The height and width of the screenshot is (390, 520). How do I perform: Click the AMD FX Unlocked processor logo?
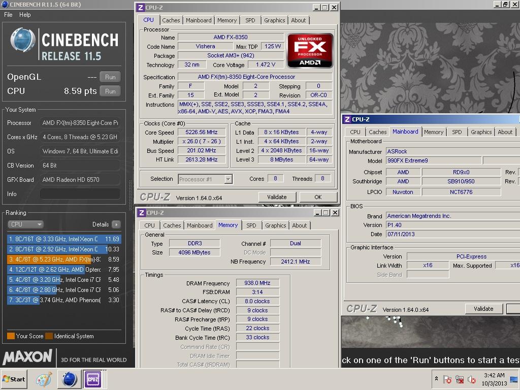click(310, 50)
